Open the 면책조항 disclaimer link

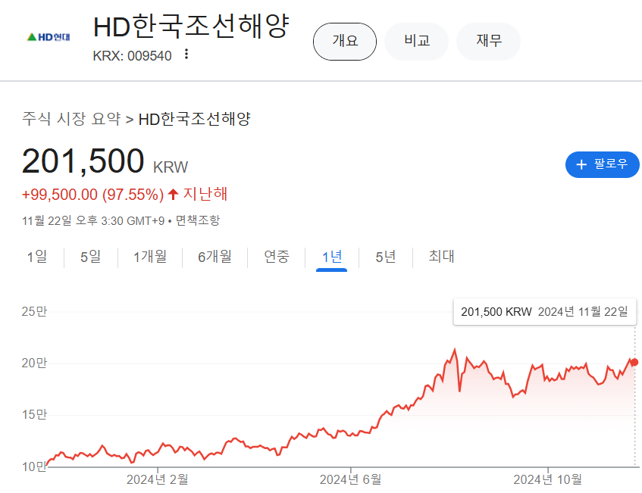click(x=198, y=220)
